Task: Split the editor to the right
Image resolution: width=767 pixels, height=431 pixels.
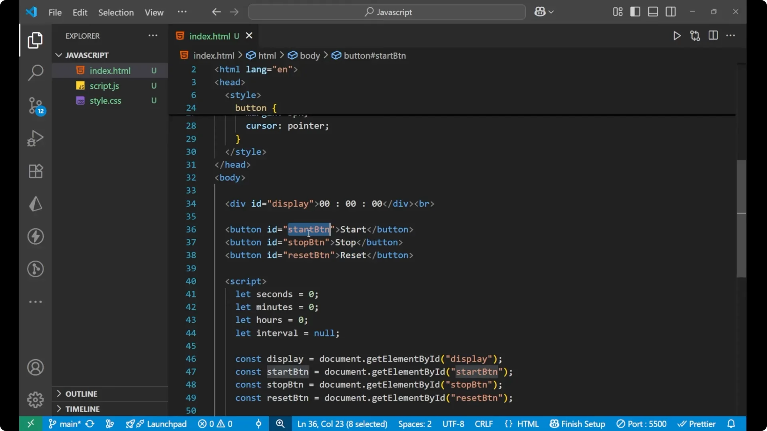Action: pos(713,36)
